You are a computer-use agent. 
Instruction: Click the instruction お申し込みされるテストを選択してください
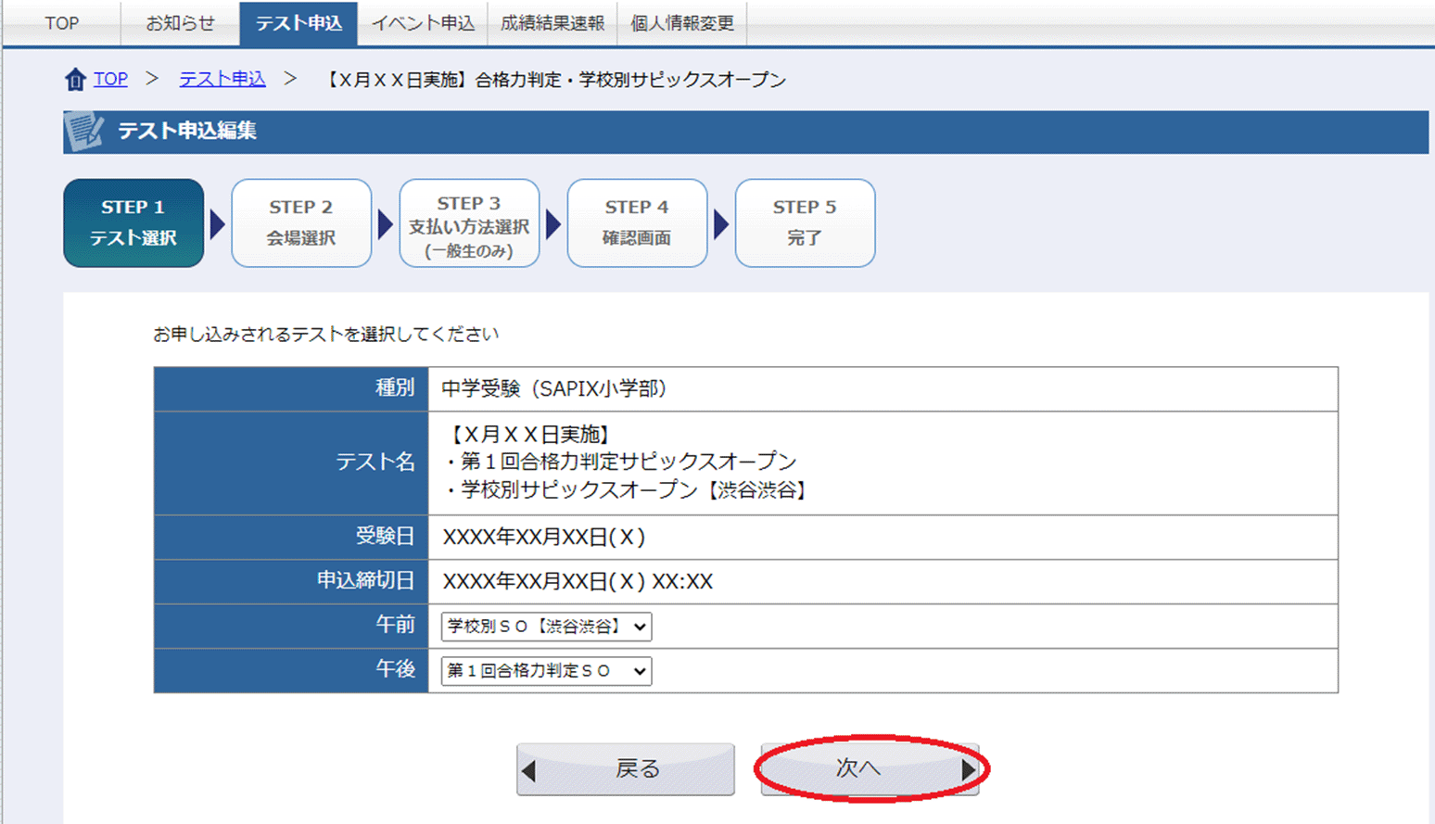click(x=325, y=335)
